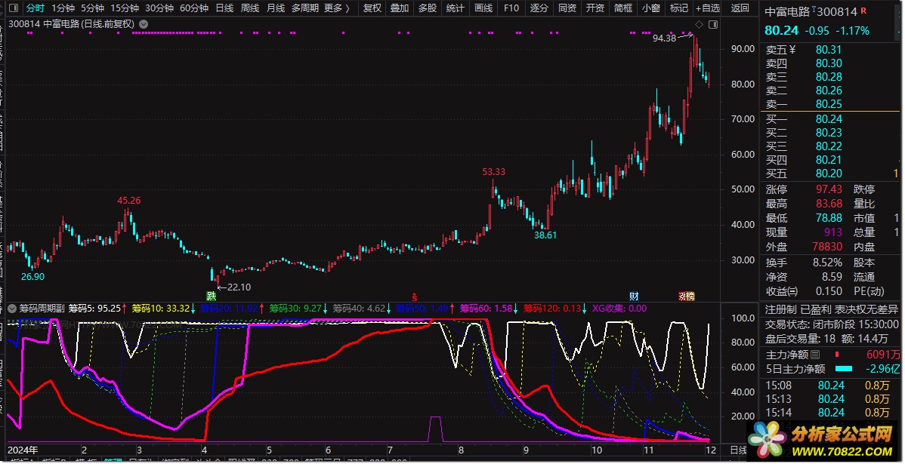
Task: Switch to 日线 daily period
Action: pos(224,8)
